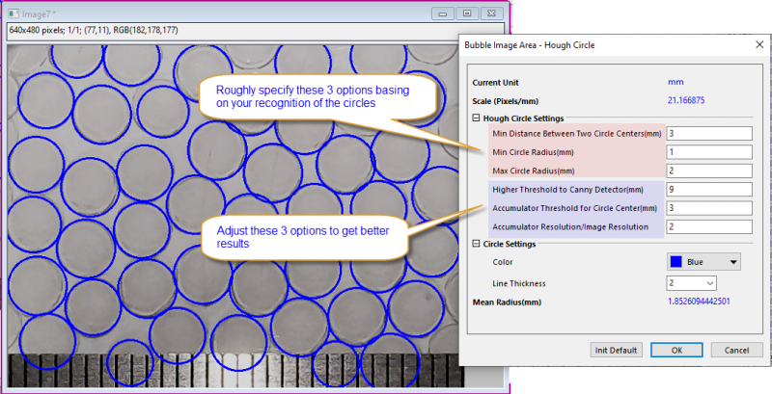Maximize the Image7 window
This screenshot has height=394, width=772.
467,13
